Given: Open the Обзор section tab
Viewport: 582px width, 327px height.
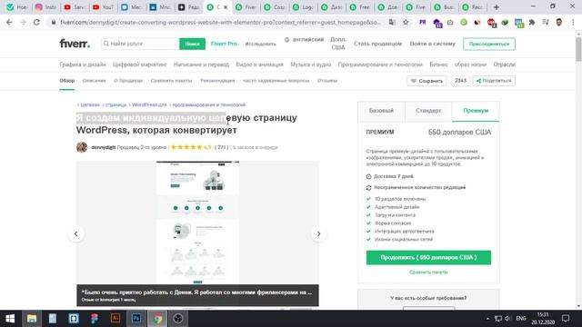Looking at the screenshot, I should [x=66, y=81].
